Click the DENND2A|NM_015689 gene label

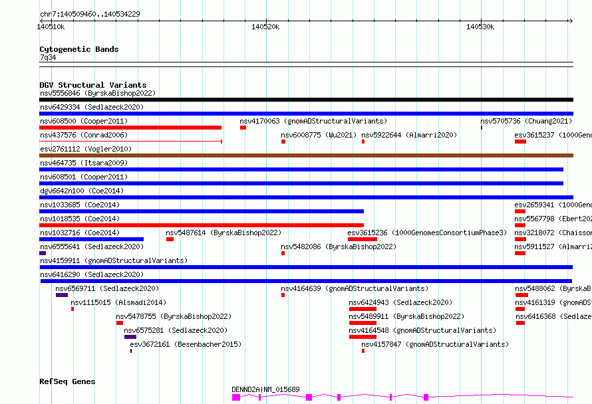tap(266, 389)
